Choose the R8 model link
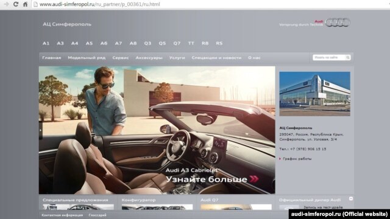Viewport: 390px width, 219px height. (x=205, y=43)
